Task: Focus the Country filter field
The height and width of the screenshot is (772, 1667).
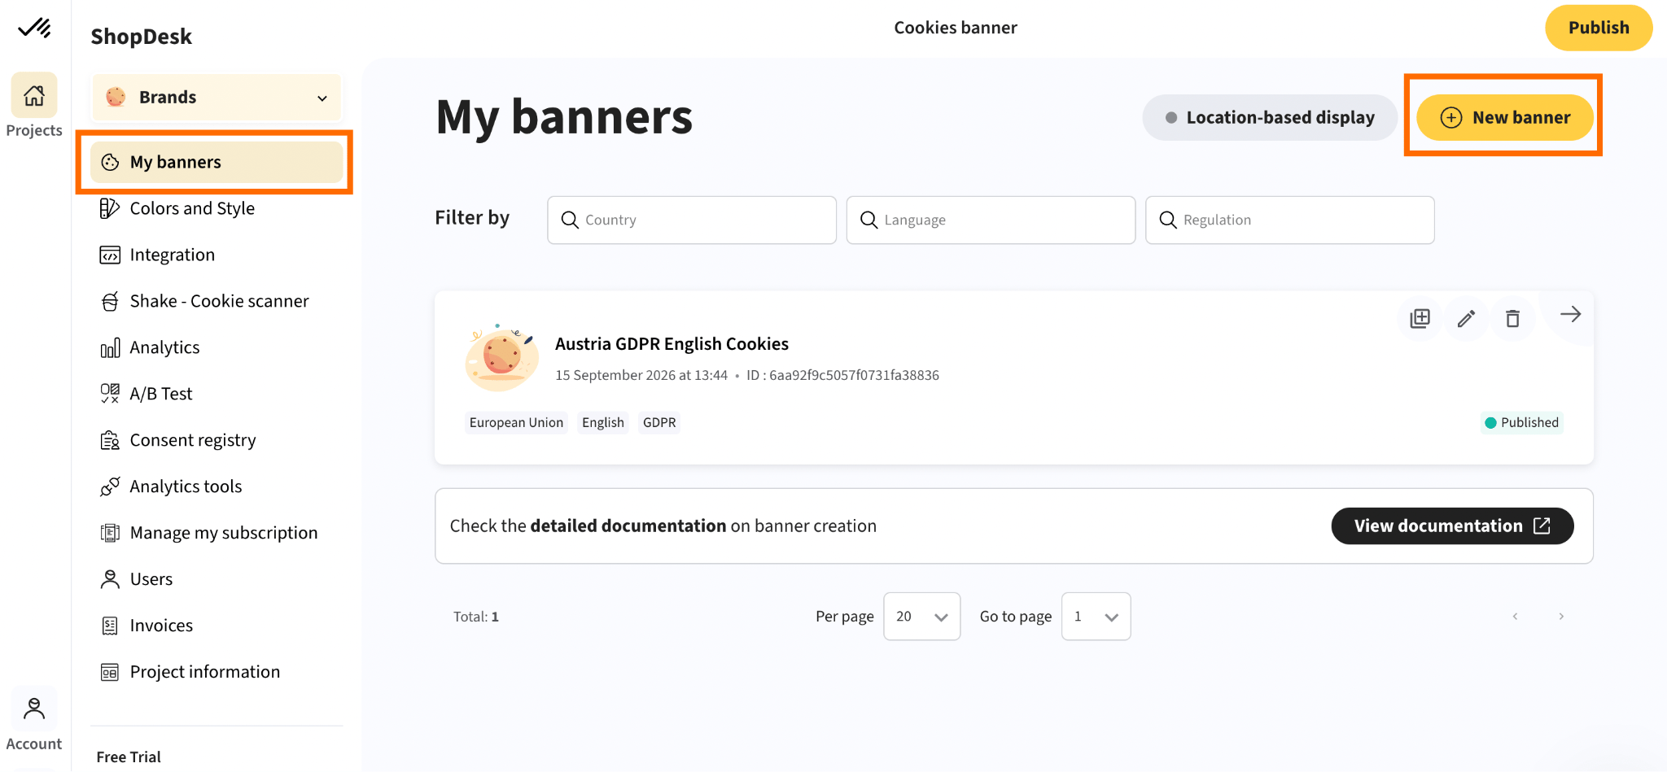Action: click(692, 220)
